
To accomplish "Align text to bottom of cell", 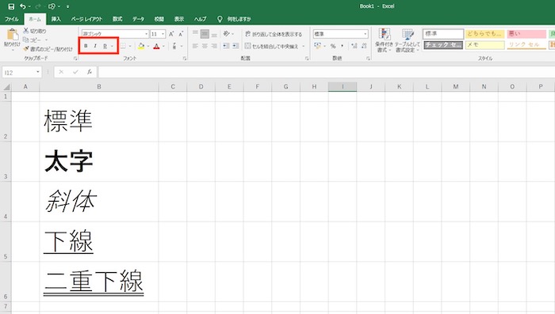I will pos(214,34).
